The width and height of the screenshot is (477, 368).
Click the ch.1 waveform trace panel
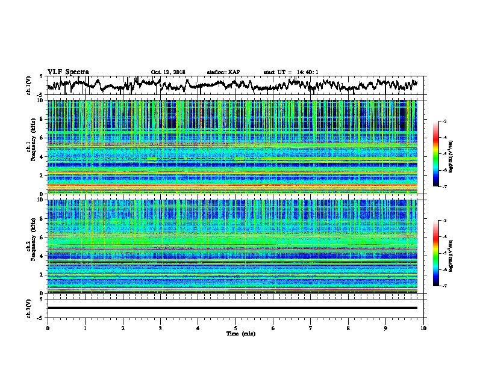tap(235, 85)
